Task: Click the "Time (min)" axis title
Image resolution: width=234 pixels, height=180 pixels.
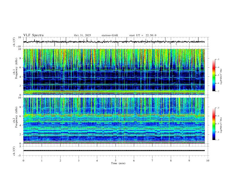Action: click(118, 163)
